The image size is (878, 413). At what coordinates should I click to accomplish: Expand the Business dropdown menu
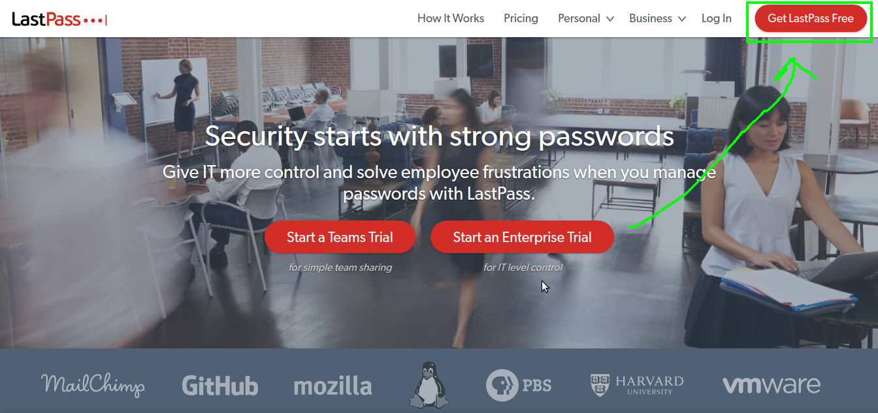pos(657,18)
